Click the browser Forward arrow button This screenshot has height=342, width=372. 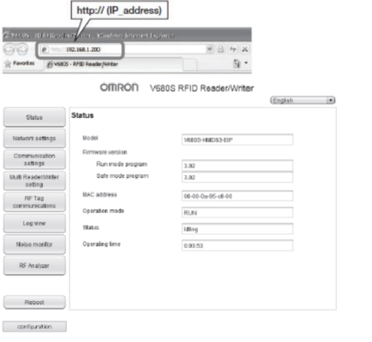tap(22, 50)
